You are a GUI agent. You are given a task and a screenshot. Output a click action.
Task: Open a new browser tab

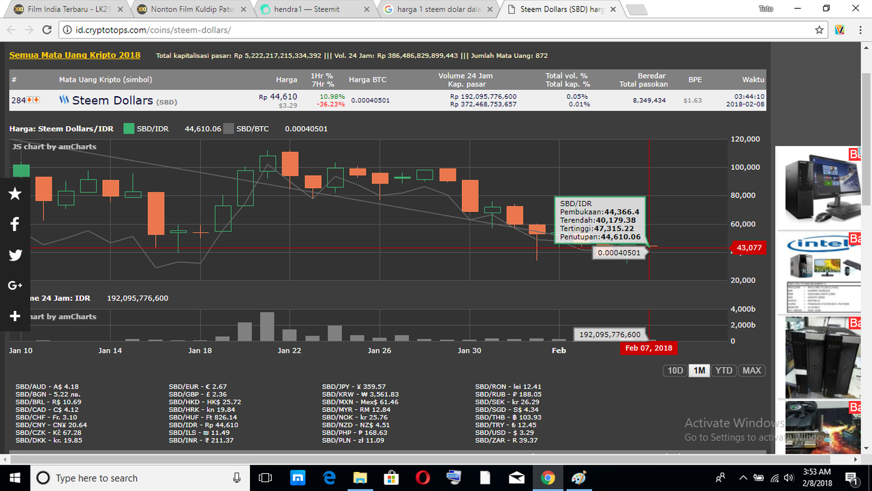point(636,10)
